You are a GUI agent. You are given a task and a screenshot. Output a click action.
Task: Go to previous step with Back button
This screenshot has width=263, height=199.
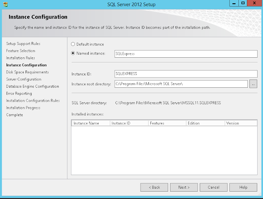(154, 187)
